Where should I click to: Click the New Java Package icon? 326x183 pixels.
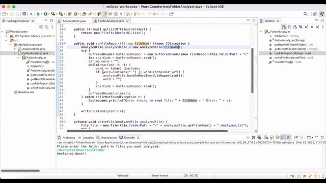[70, 14]
